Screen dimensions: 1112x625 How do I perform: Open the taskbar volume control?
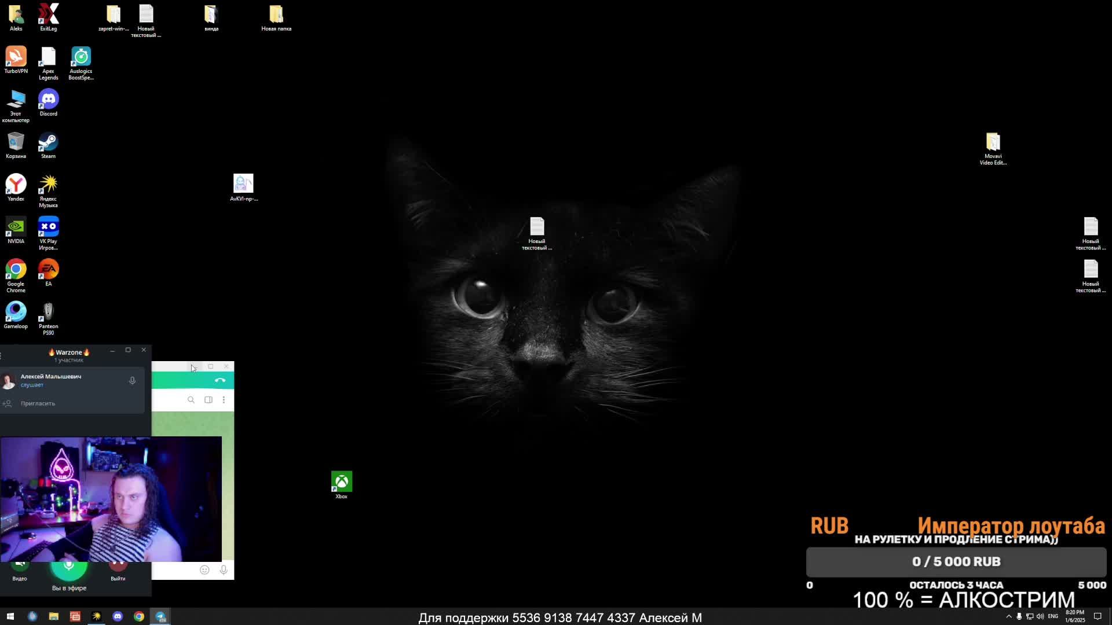(1040, 616)
